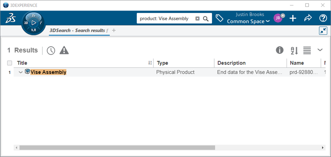Viewport: 331px width, 157px height.
Task: Show the information panel icon
Action: 279,50
